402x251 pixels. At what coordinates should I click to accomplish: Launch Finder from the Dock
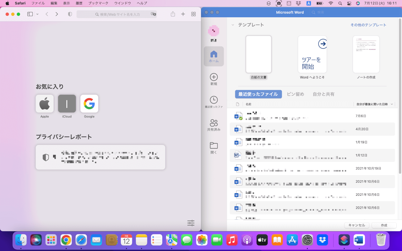click(21, 240)
